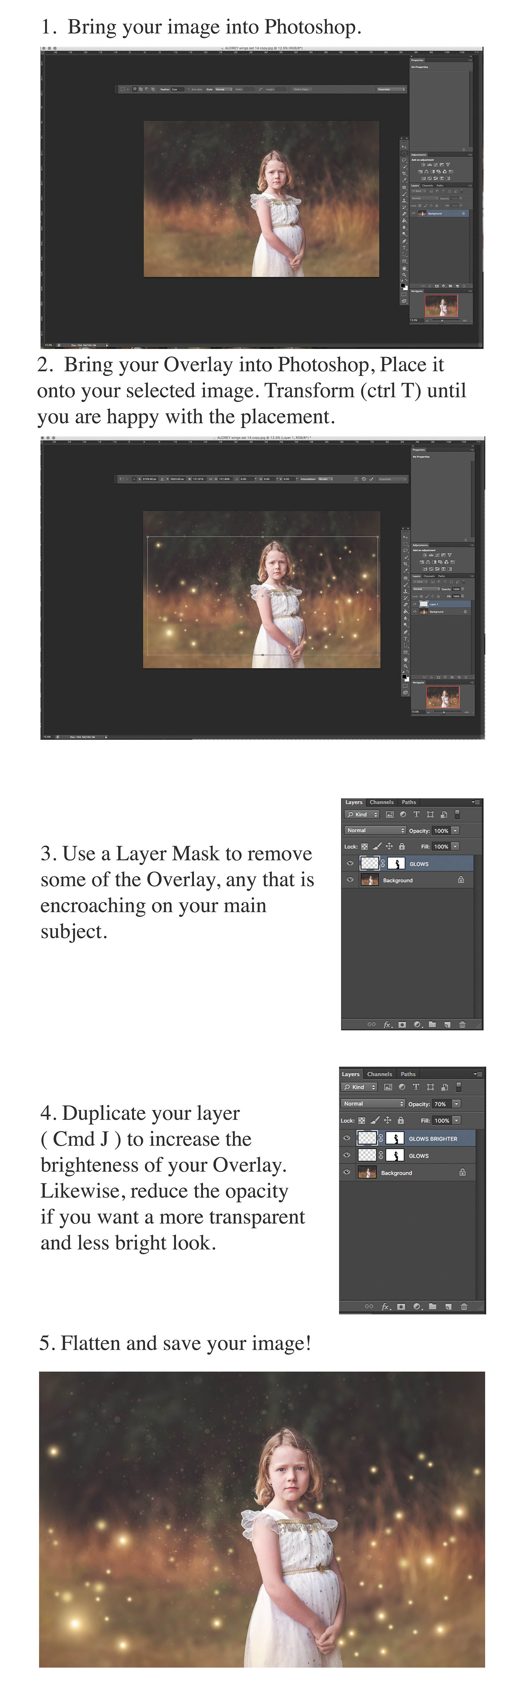Screen dimensions: 519x1701
Task: Click type layer filter icon in step 4 panel
Action: 416,1086
